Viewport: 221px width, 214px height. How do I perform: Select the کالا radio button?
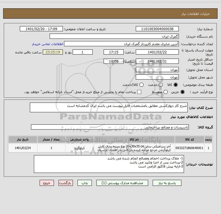pos(176,85)
